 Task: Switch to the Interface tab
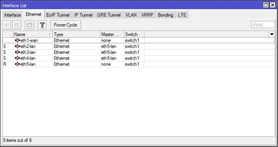tap(12, 15)
